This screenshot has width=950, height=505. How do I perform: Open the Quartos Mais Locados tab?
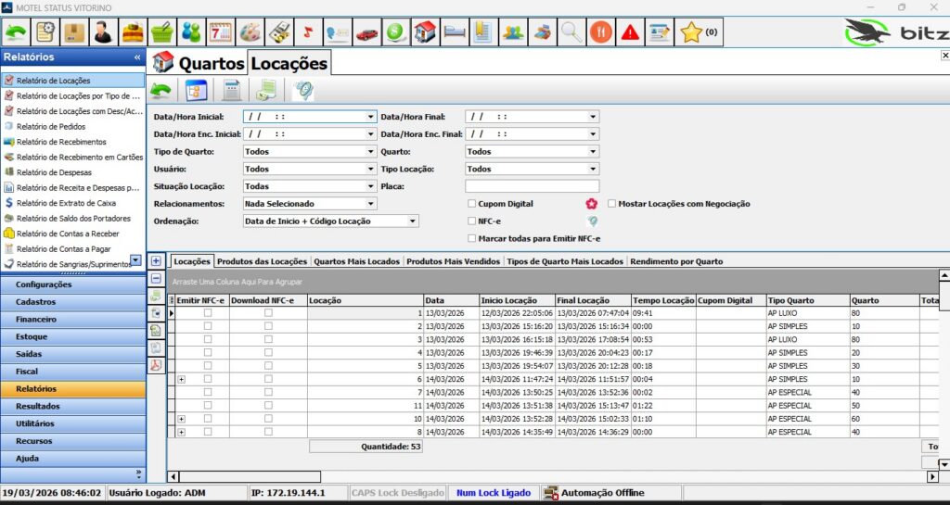click(356, 261)
